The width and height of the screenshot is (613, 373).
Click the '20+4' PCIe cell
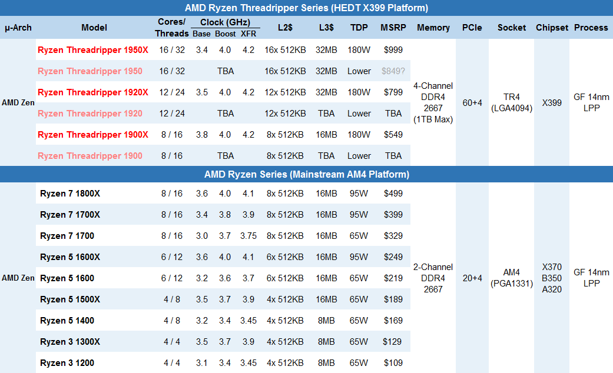[x=472, y=278]
